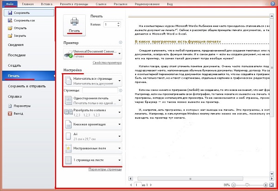Click the Parameters options icon
This screenshot has width=278, height=191.
(x=5, y=106)
